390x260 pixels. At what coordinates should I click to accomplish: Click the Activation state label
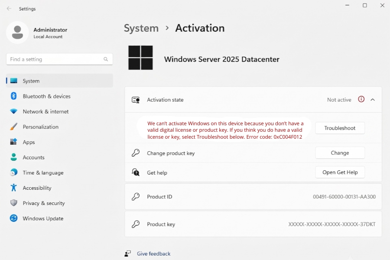165,100
